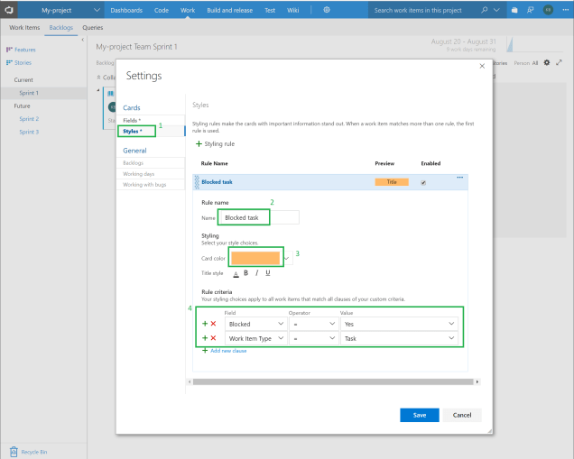The height and width of the screenshot is (459, 574).
Task: Open the Working with bugs tab
Action: click(x=144, y=184)
